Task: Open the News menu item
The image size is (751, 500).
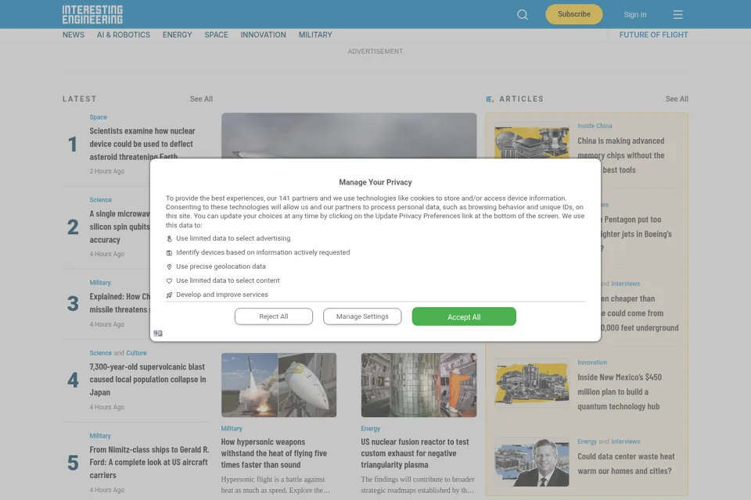Action: pos(74,35)
